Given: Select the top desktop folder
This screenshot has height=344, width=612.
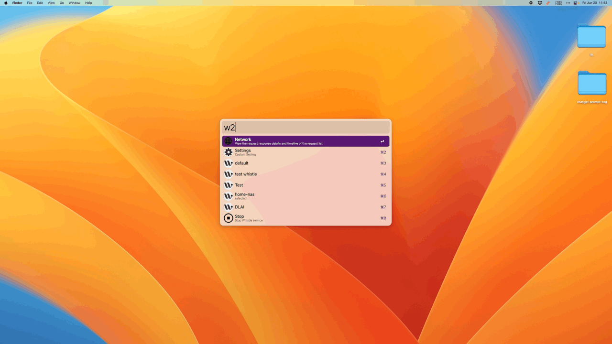Looking at the screenshot, I should pyautogui.click(x=591, y=36).
